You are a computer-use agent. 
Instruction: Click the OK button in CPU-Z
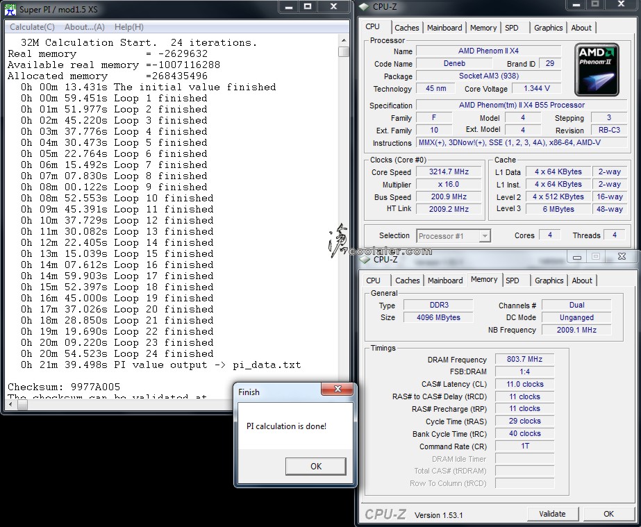tap(608, 514)
